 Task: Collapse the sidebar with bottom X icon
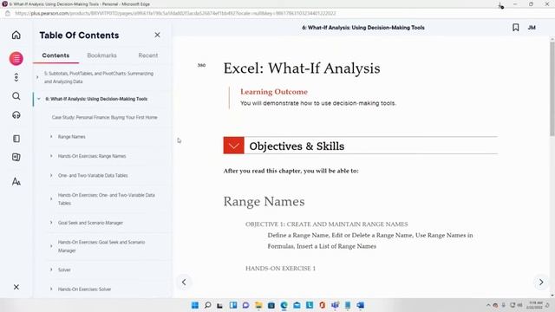(16, 287)
